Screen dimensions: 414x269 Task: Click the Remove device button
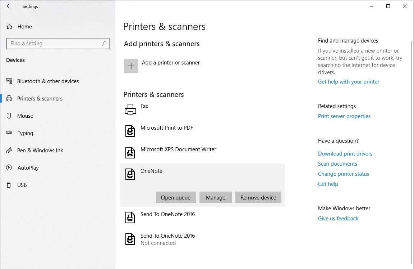(x=258, y=197)
